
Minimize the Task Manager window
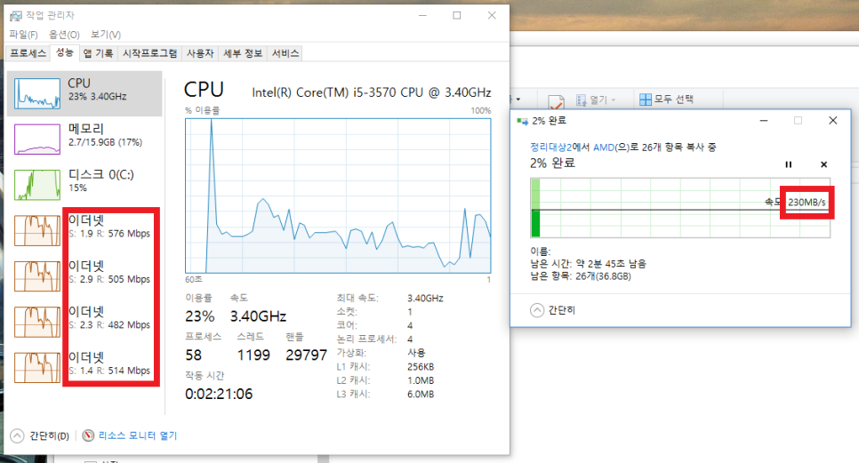click(x=422, y=15)
